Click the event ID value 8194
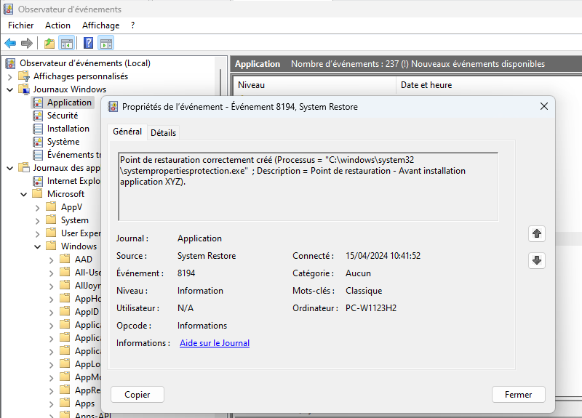Viewport: 582px width, 418px height. click(186, 273)
